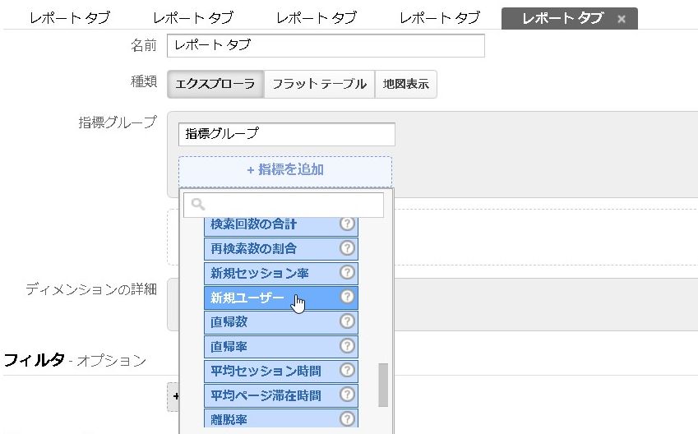
Task: Open the first レポート タブ tab
Action: click(69, 18)
